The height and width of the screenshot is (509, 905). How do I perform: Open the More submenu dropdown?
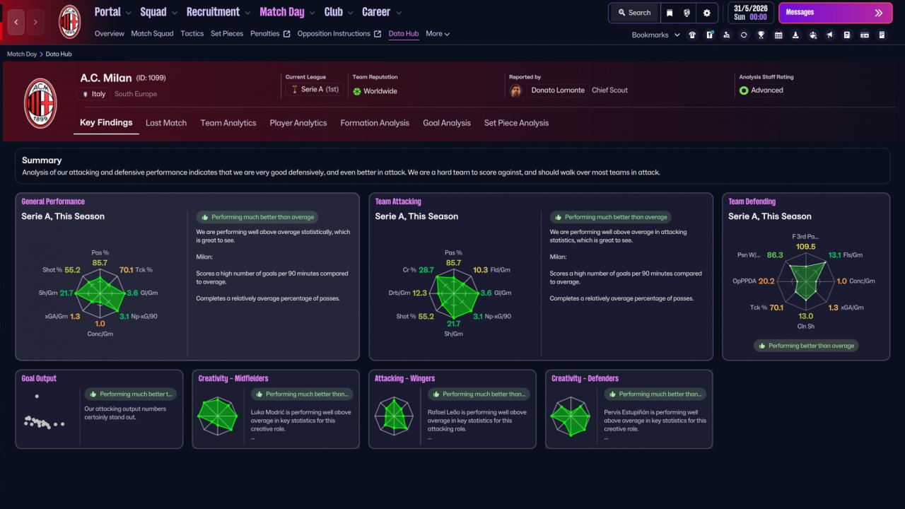(x=438, y=34)
